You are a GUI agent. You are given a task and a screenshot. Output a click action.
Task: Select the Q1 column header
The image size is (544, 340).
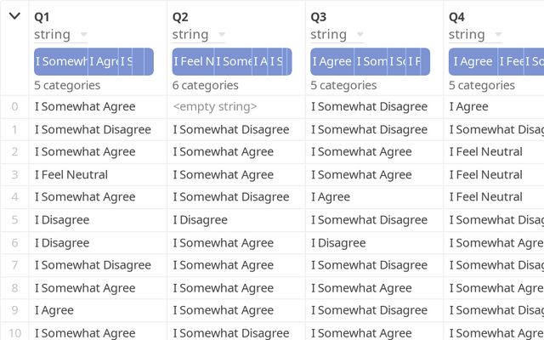click(42, 16)
